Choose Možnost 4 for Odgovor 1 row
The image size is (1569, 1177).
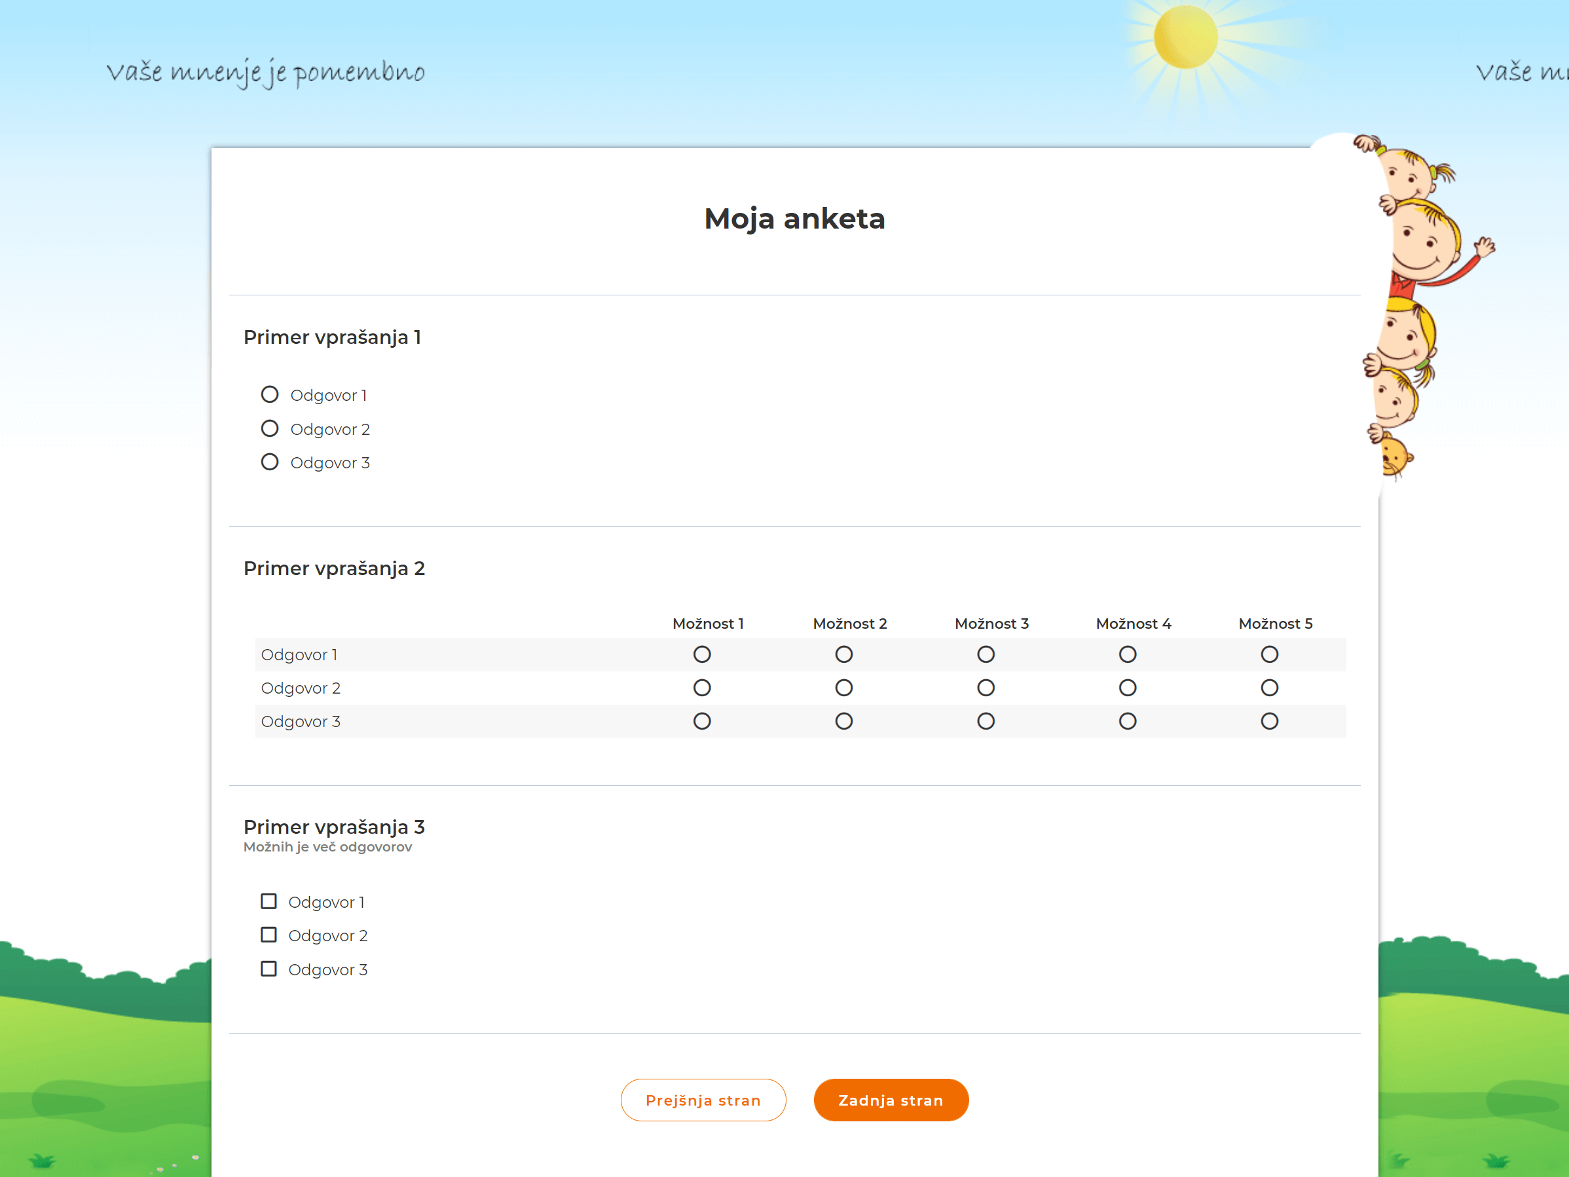pos(1128,654)
